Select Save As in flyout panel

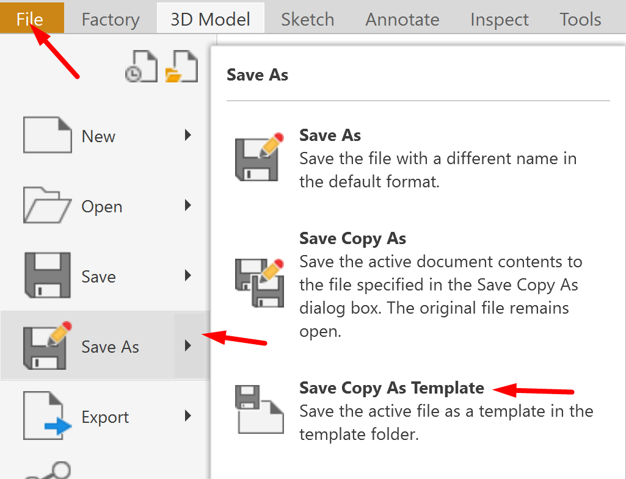[x=330, y=135]
